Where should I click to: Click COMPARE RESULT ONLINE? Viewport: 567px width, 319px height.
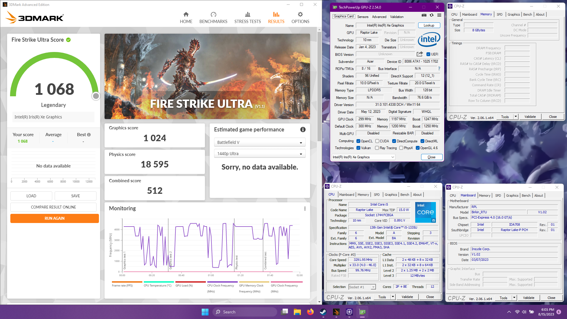(53, 207)
